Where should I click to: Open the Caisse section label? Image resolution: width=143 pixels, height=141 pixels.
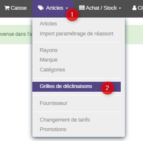19,8
